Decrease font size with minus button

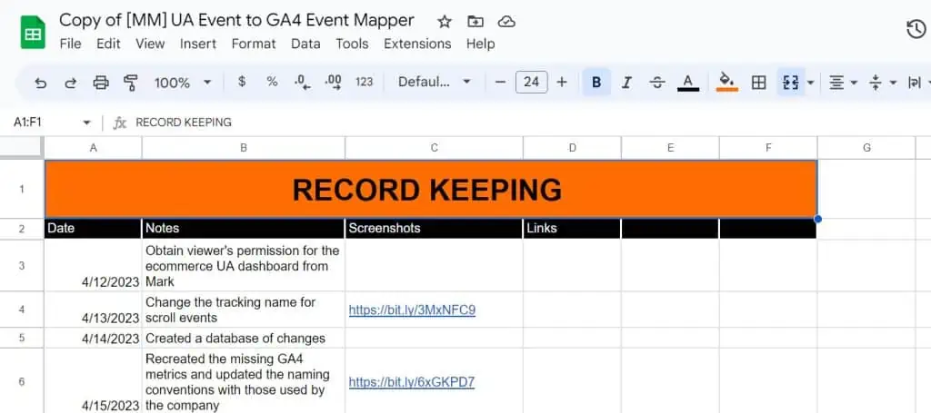click(x=501, y=82)
